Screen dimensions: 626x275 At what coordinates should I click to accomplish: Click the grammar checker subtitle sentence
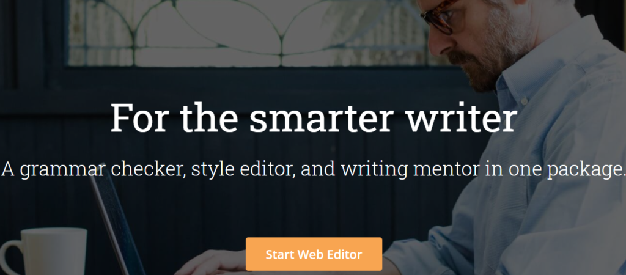tap(313, 170)
